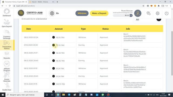Open the taskbar notification center icon

click(x=169, y=95)
